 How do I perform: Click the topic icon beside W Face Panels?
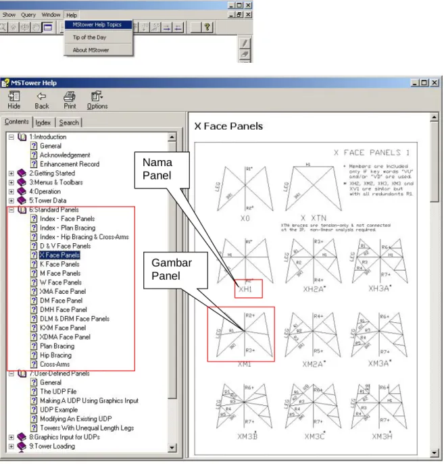(34, 282)
